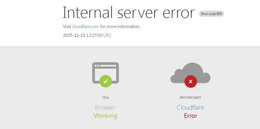Click the title bar strip of browser icon
Screen dimensions: 260x129
pos(108,65)
